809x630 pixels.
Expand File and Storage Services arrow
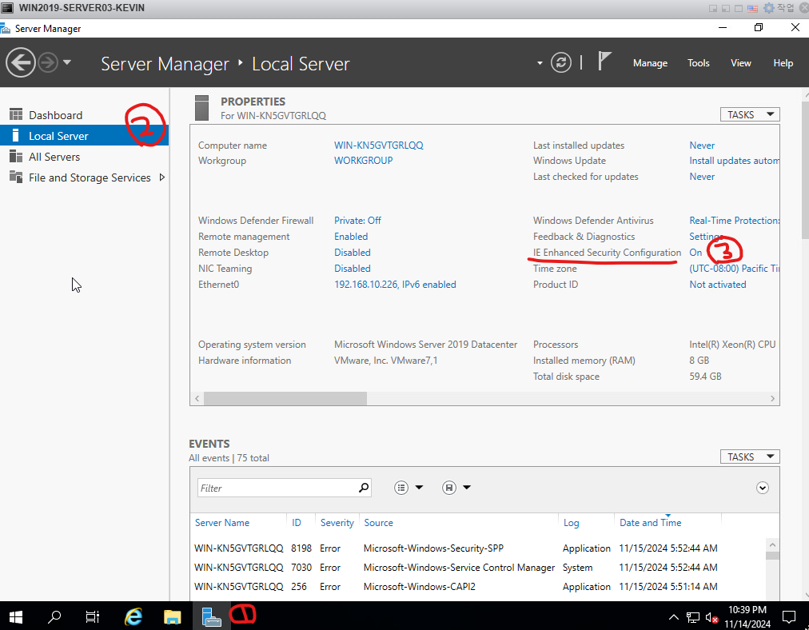(162, 177)
